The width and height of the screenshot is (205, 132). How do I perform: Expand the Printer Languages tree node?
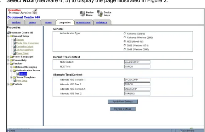(x=8, y=57)
